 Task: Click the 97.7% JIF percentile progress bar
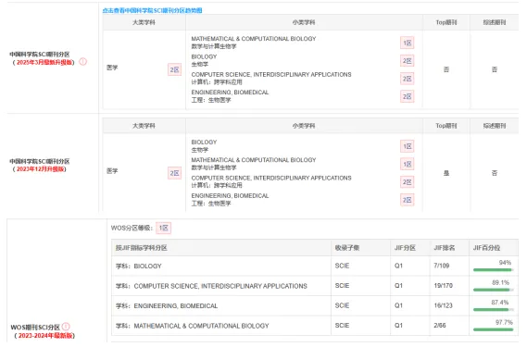click(x=493, y=329)
